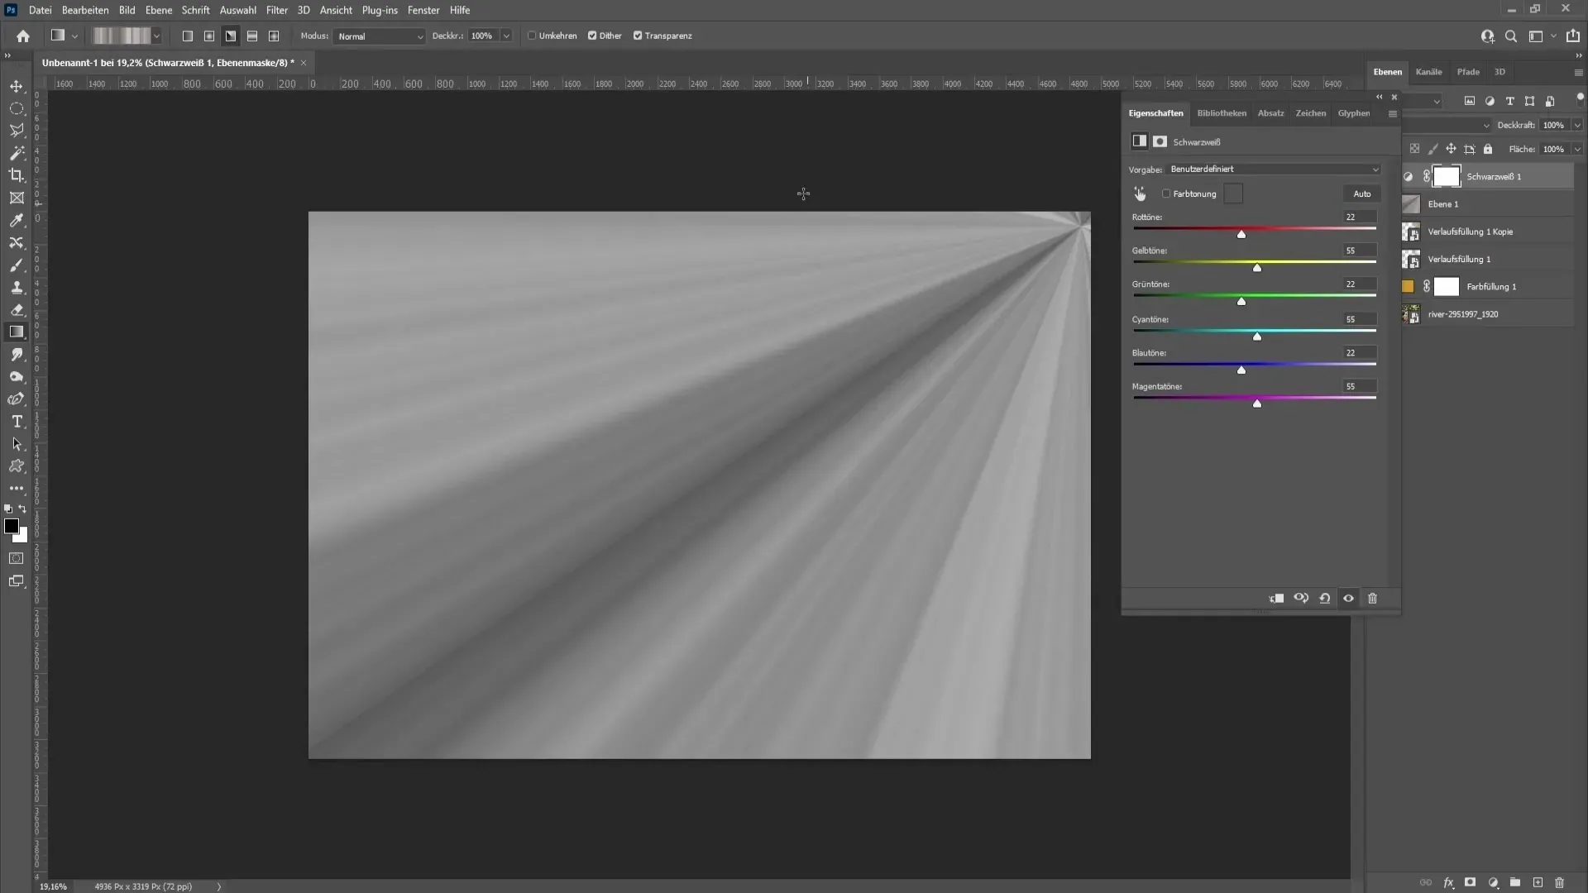This screenshot has width=1588, height=893.
Task: Delete the adjustment via trash icon in Eigenschaften
Action: click(1372, 598)
